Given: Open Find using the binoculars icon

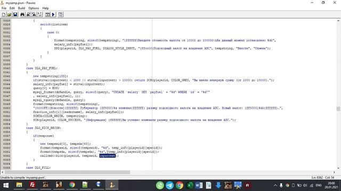Looking at the screenshot, I should [22, 14].
